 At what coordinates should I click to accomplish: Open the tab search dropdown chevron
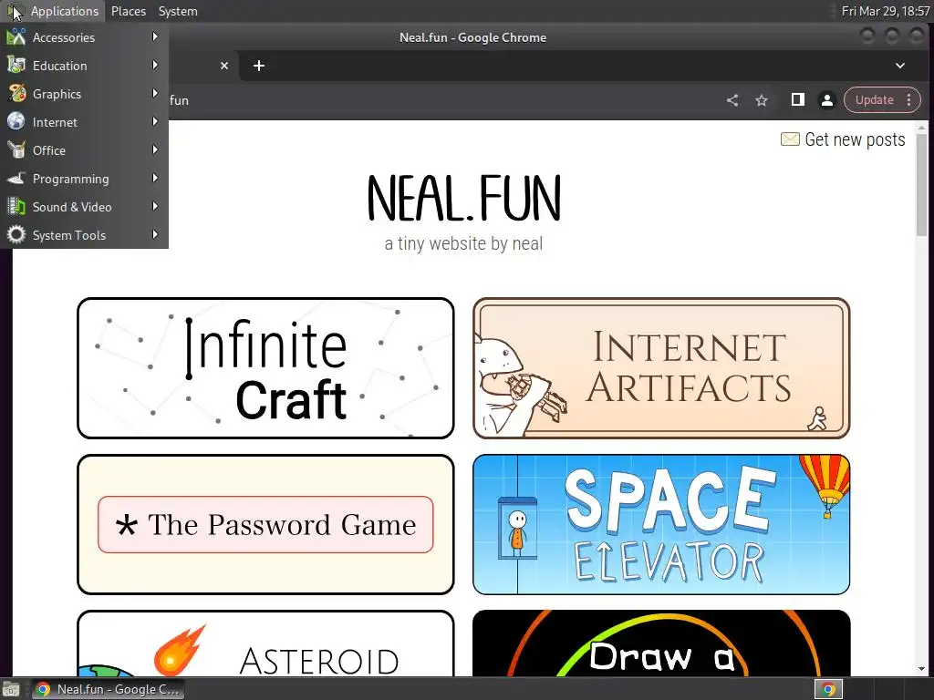pos(900,66)
